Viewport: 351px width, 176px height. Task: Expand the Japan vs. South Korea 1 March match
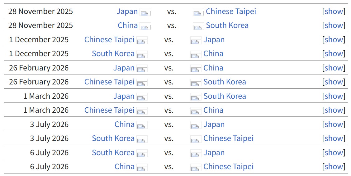(334, 96)
